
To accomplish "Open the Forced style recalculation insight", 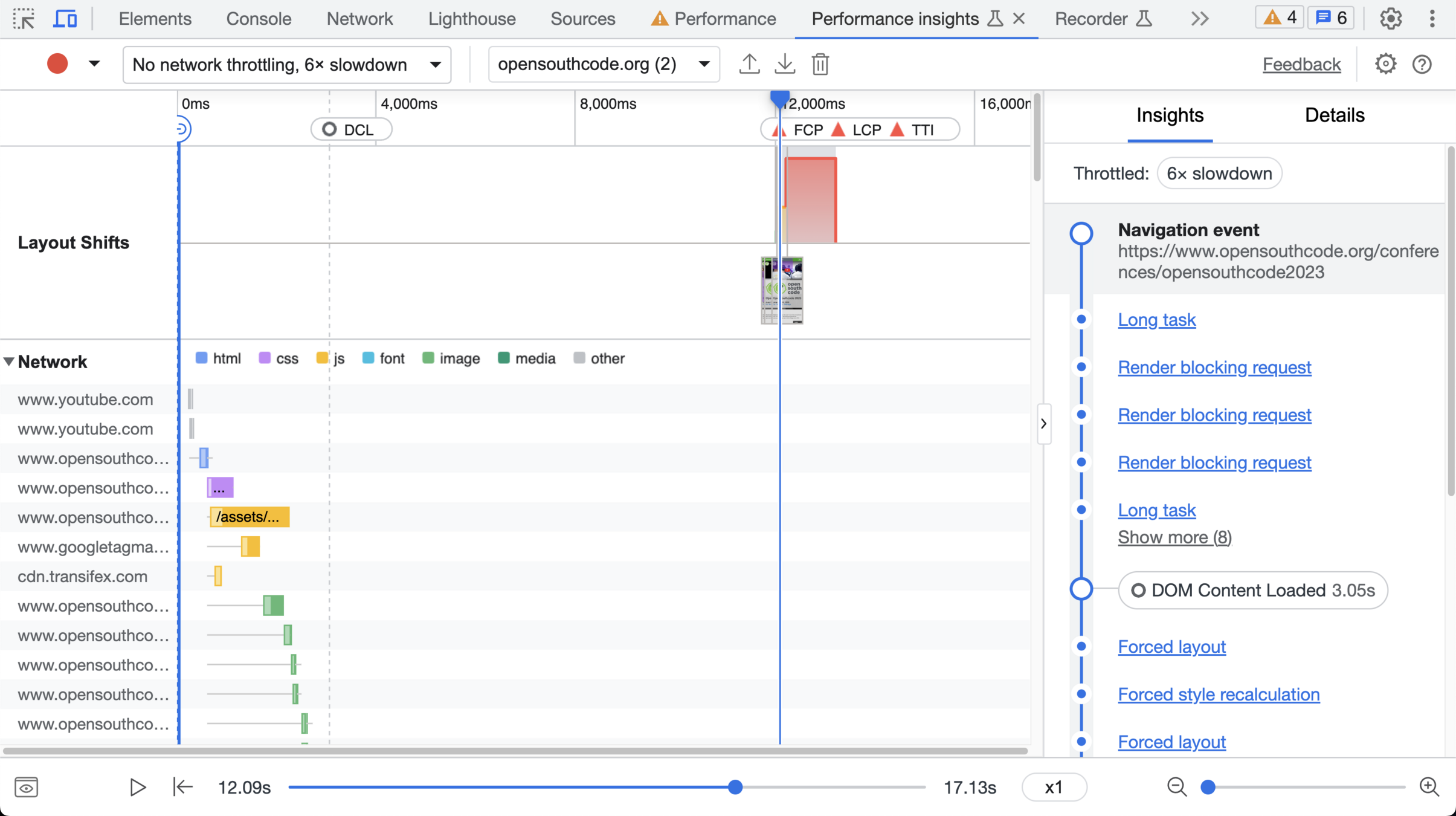I will point(1219,695).
